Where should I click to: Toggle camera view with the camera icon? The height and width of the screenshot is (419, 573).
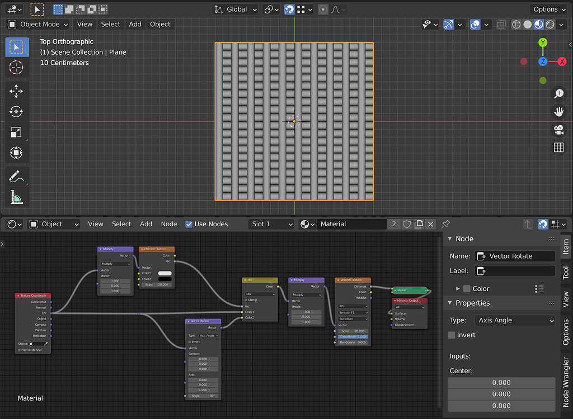coord(559,130)
